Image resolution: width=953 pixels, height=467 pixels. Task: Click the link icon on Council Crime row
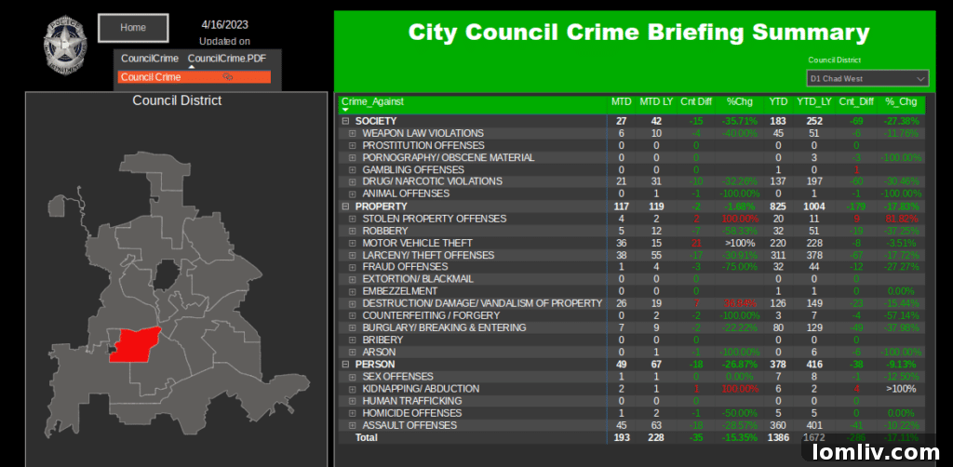(227, 77)
